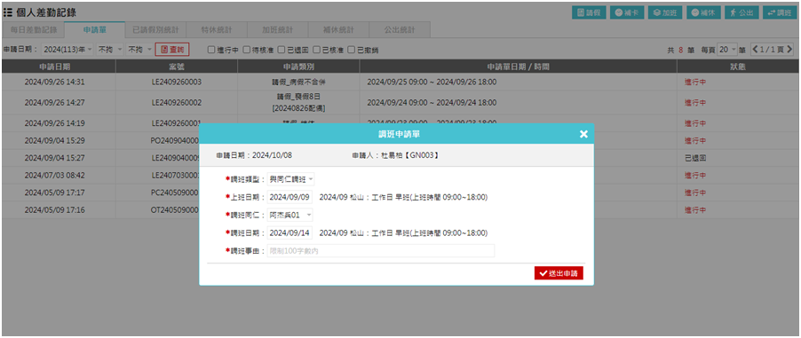Open the 每頁 20 page size dropdown
Image resolution: width=801 pixels, height=338 pixels.
727,50
